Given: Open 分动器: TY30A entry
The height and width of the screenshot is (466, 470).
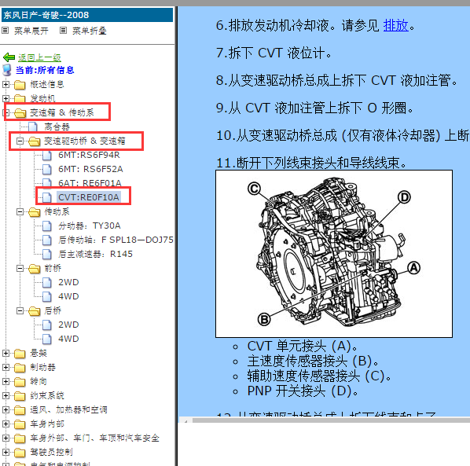Looking at the screenshot, I should click(x=90, y=226).
